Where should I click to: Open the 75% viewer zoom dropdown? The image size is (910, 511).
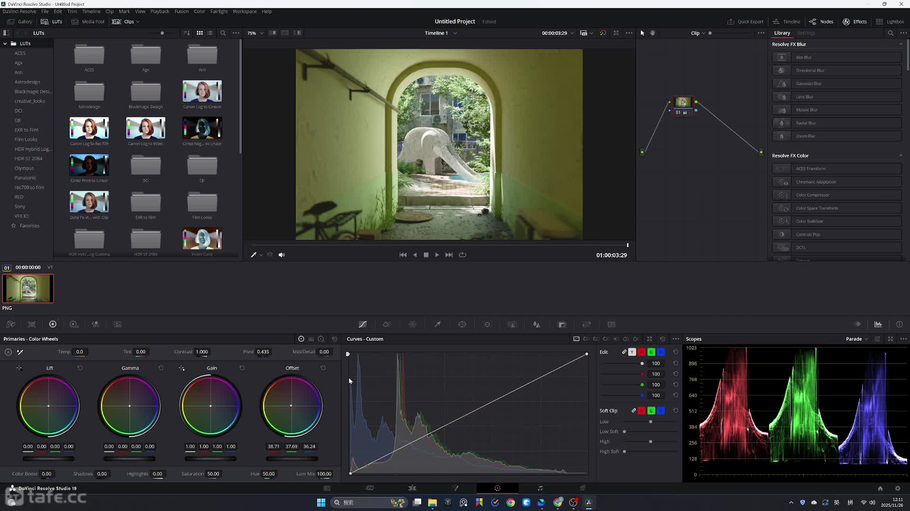point(255,33)
